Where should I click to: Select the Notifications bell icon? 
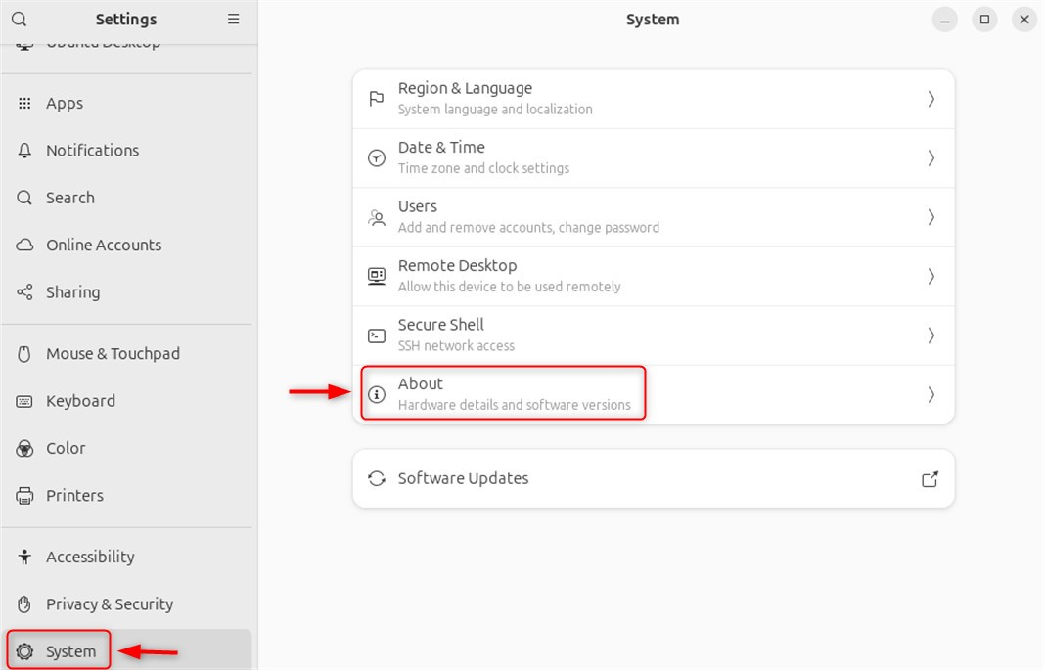[23, 150]
